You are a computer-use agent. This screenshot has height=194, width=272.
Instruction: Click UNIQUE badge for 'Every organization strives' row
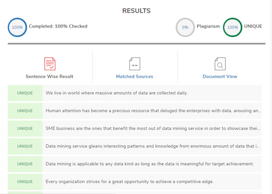[x=25, y=182]
